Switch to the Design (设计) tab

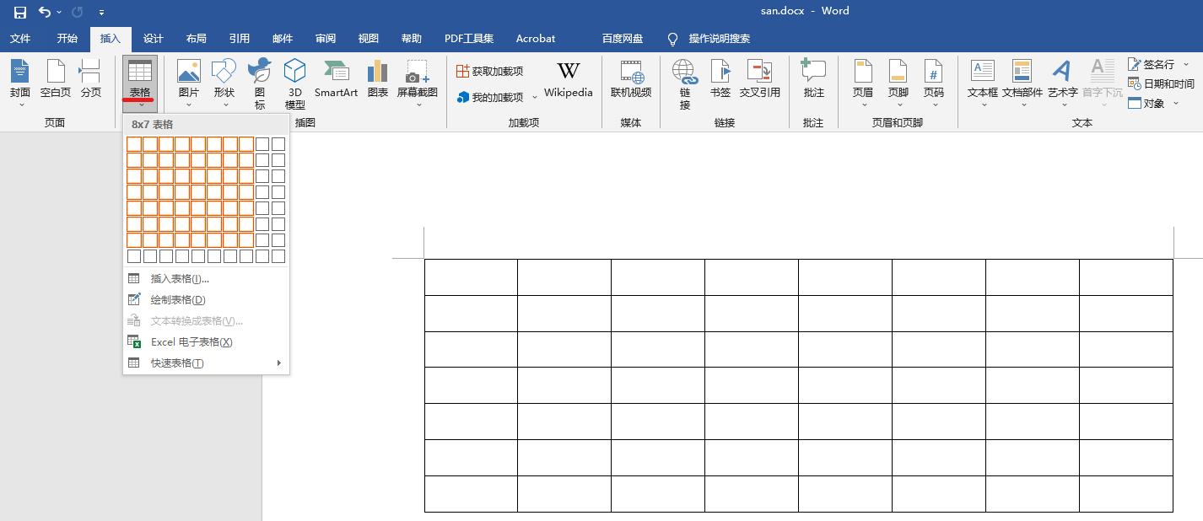coord(154,39)
